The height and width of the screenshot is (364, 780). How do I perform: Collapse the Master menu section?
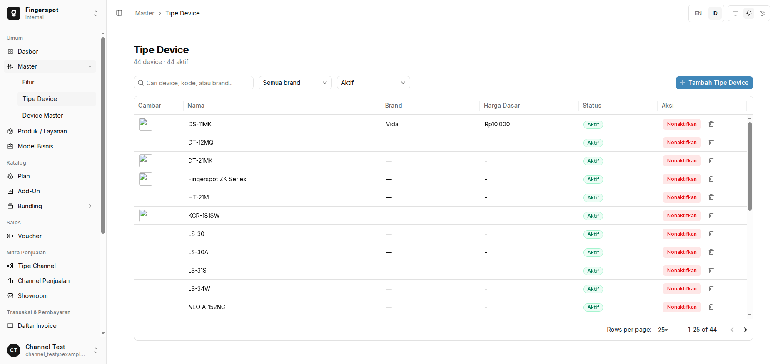pyautogui.click(x=50, y=66)
